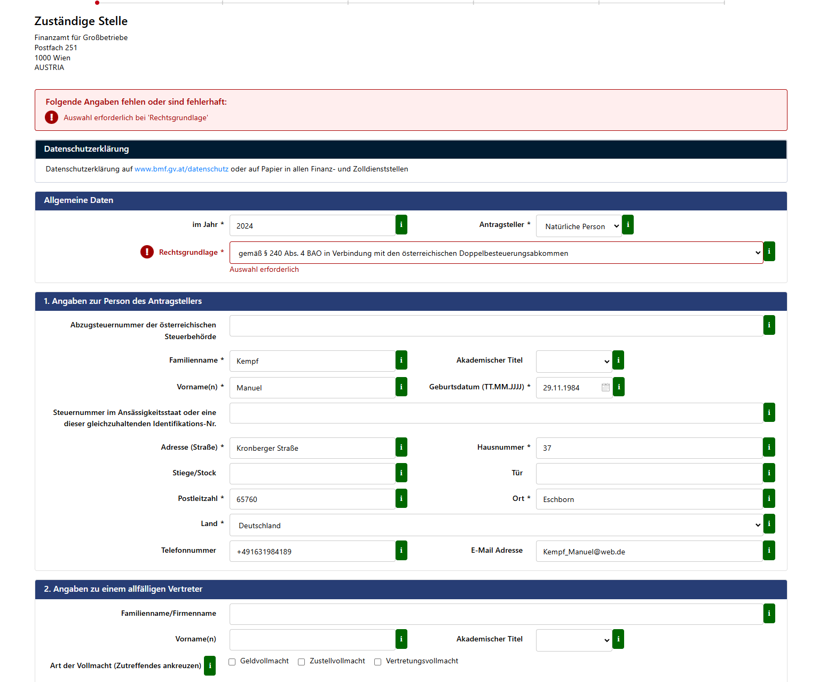
Task: Click the info icon for Rechtsgrundlage
Action: (769, 251)
